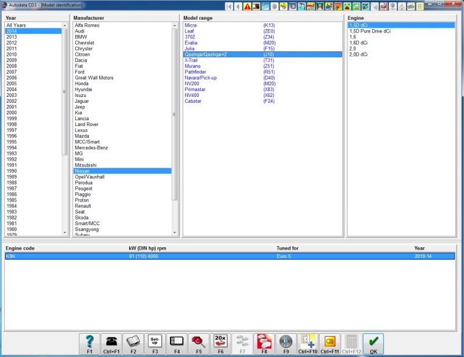Open the book icon F2 button
Image resolution: width=464 pixels, height=357 pixels.
pos(133,344)
